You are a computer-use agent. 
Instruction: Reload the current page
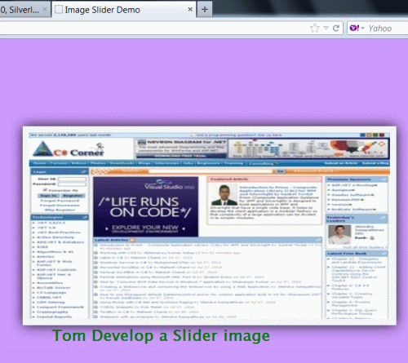tap(336, 28)
